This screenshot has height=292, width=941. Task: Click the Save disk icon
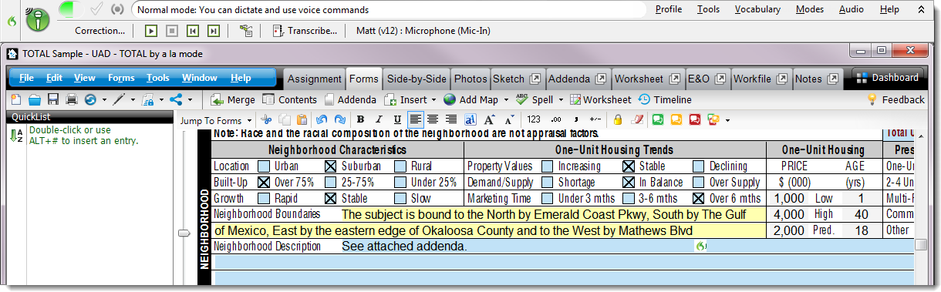(53, 99)
